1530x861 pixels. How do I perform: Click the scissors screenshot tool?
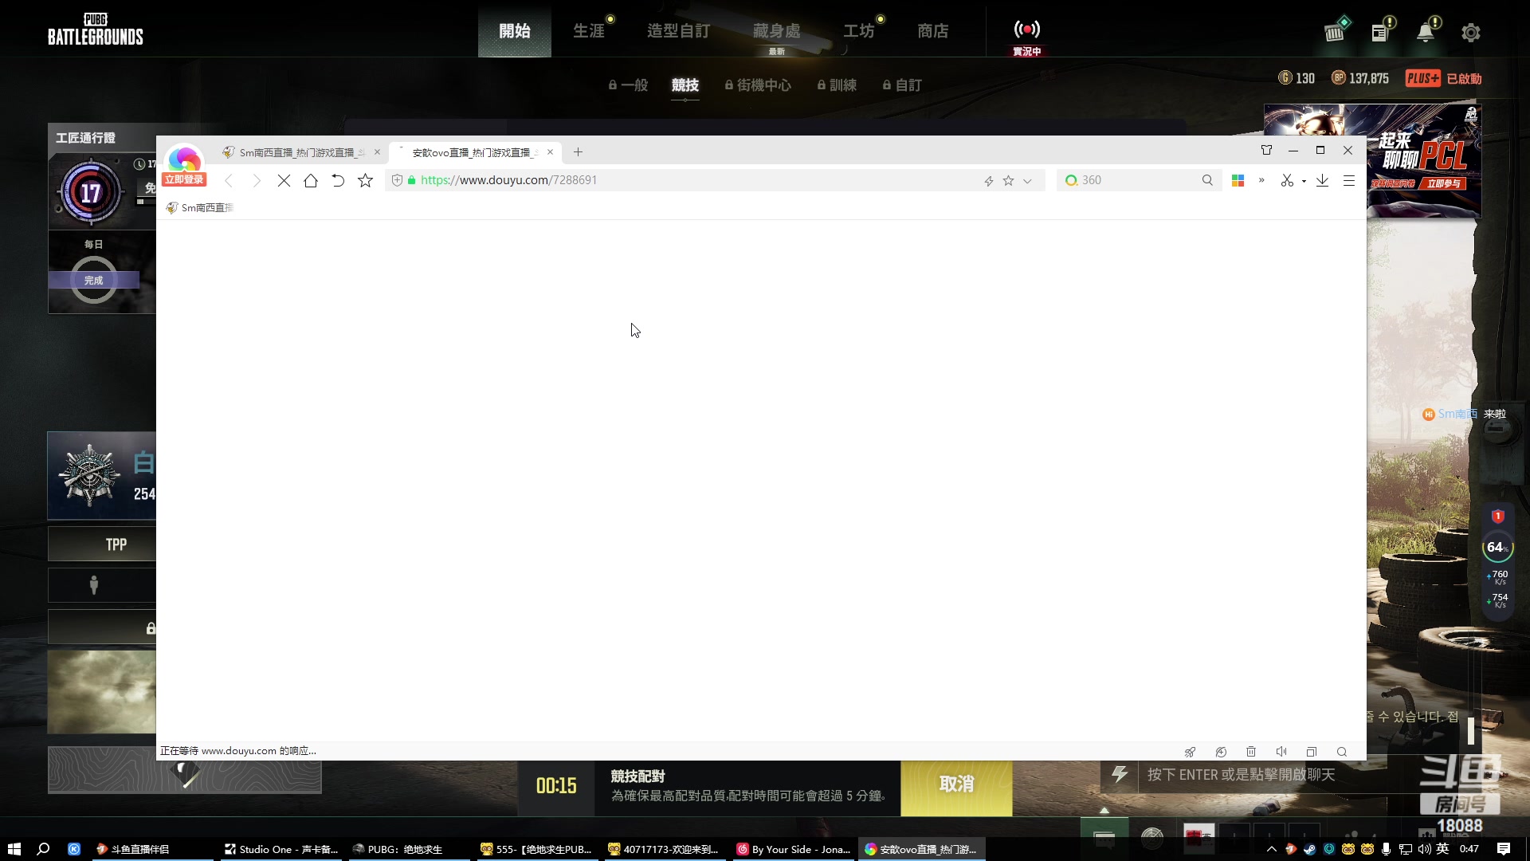1287,181
